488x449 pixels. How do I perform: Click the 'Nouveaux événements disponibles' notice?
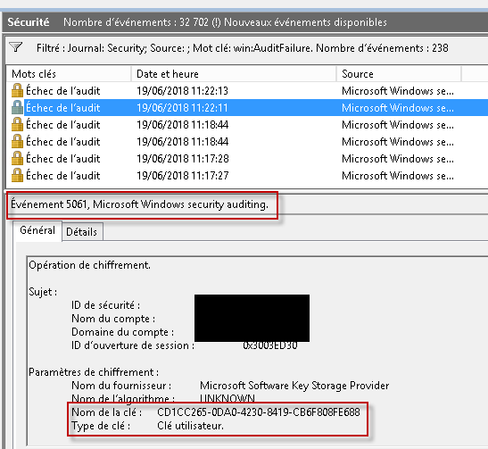[x=305, y=22]
